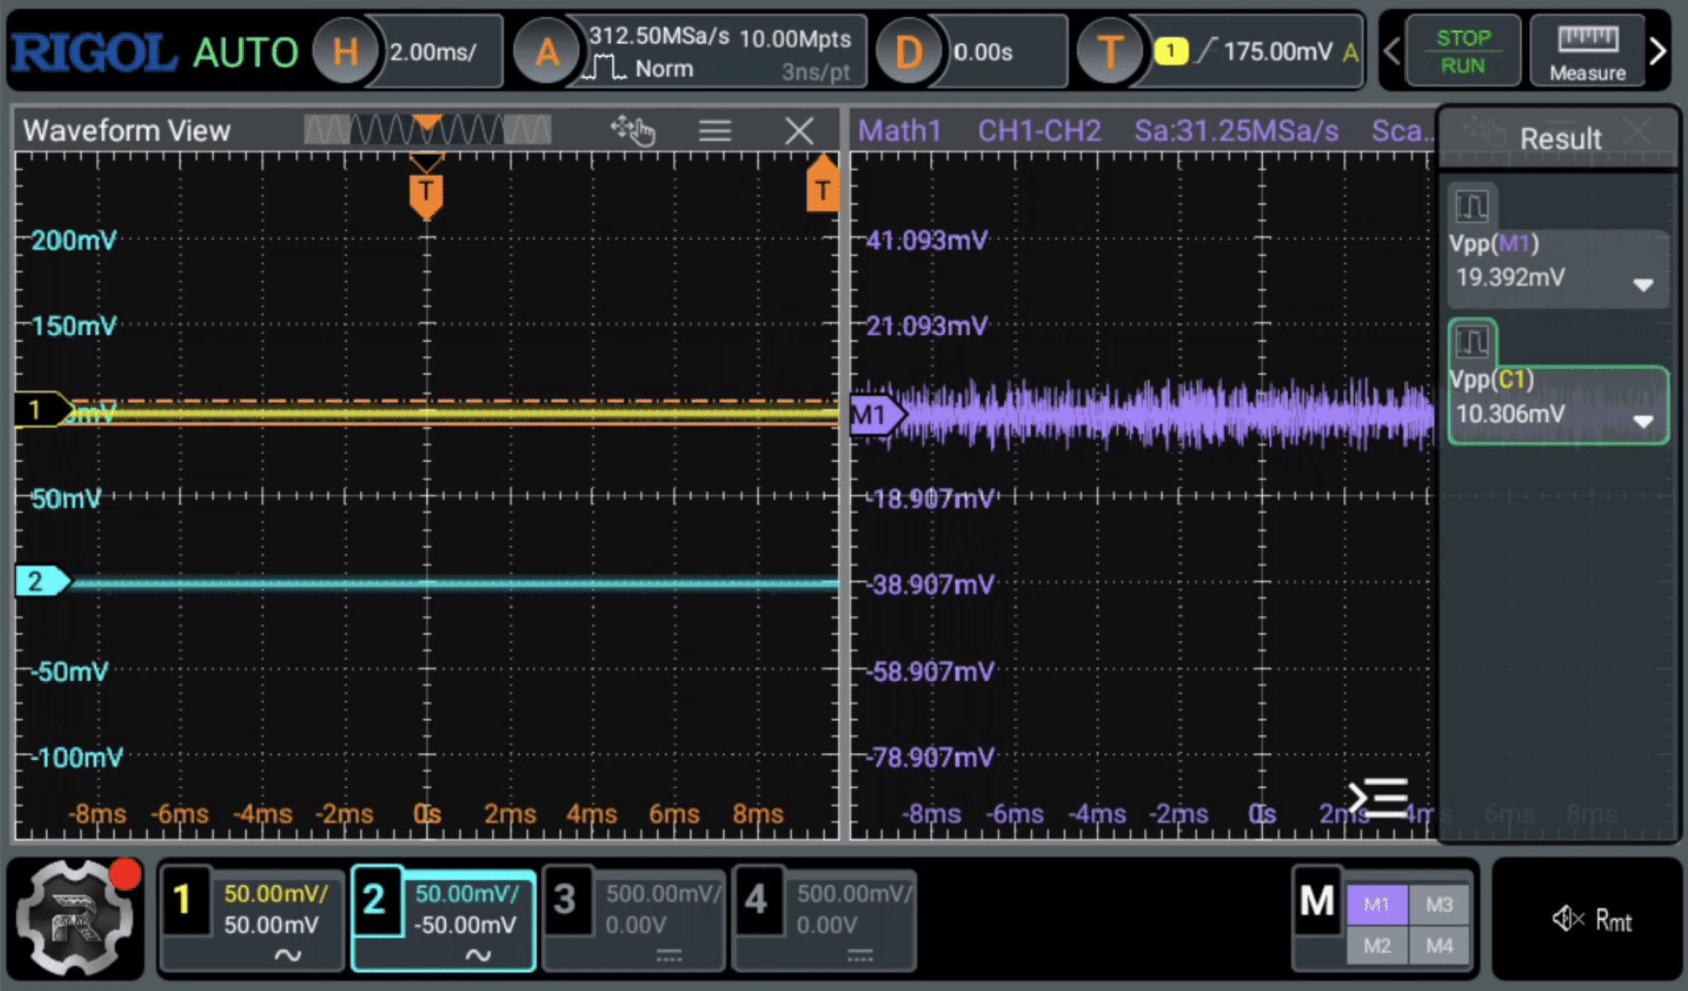Open the Horizontal H timebase settings
This screenshot has height=991, width=1688.
[x=346, y=51]
